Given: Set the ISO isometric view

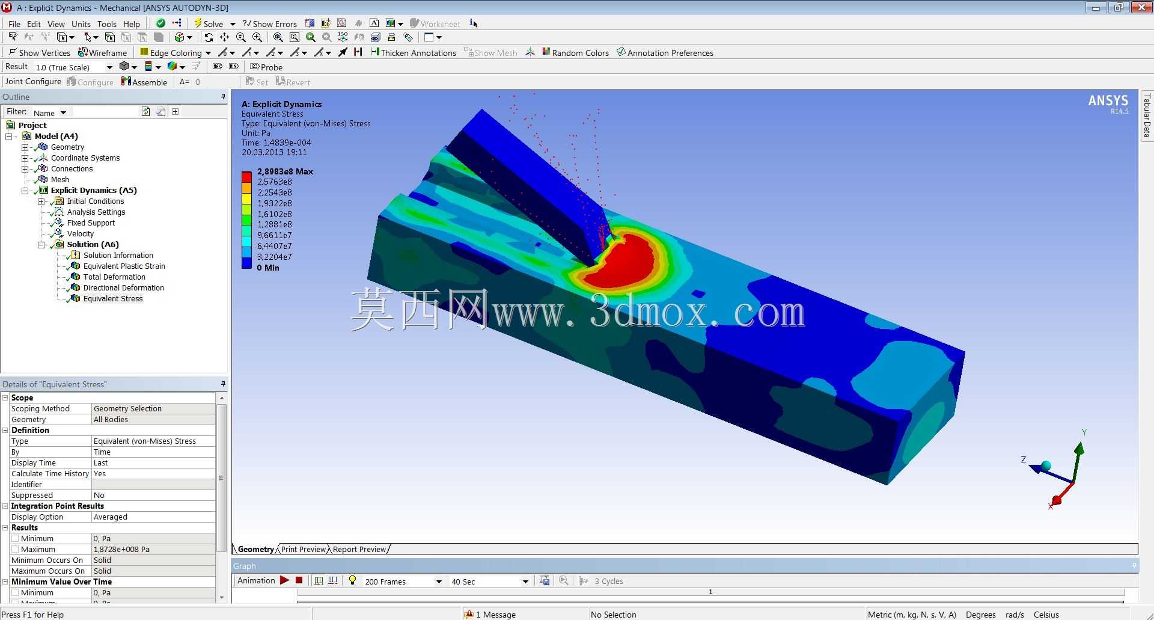Looking at the screenshot, I should click(x=343, y=37).
